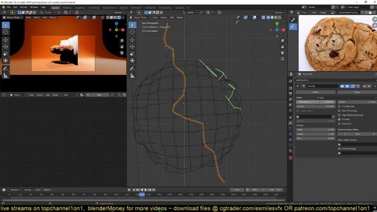Switch to the Shading workspace tab
Image resolution: width=377 pixels, height=212 pixels.
123,8
